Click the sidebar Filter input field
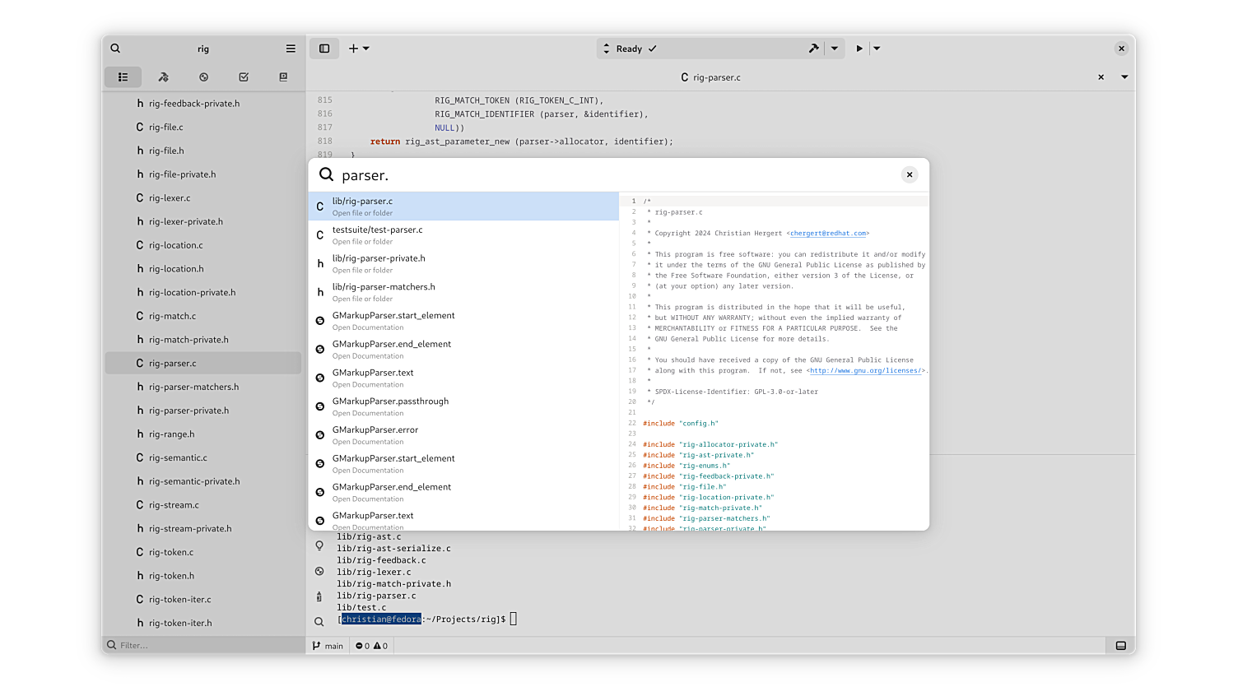 point(206,645)
